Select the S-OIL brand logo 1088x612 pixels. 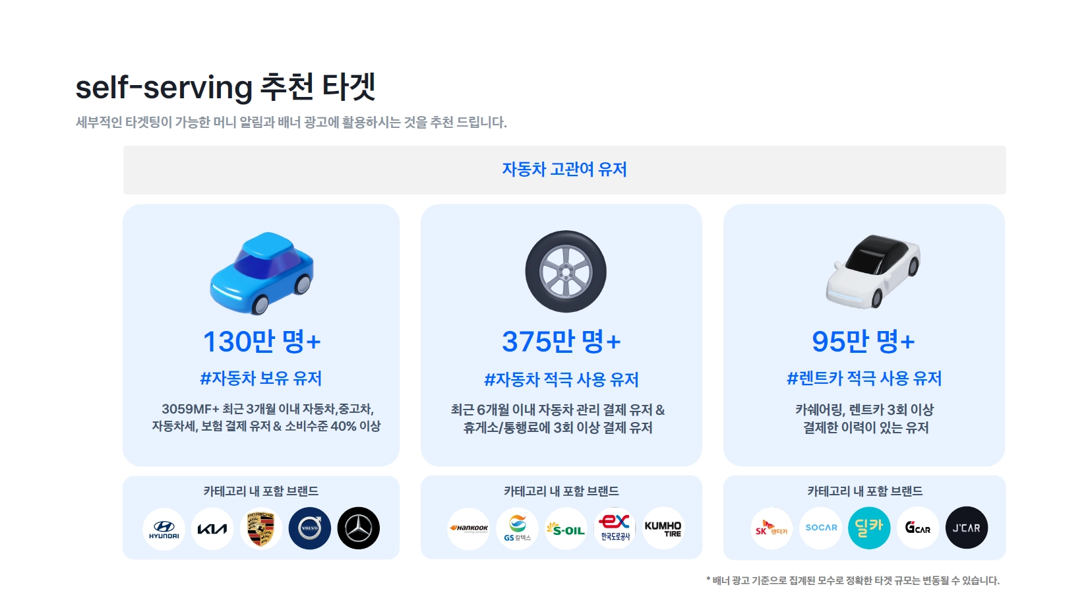566,528
